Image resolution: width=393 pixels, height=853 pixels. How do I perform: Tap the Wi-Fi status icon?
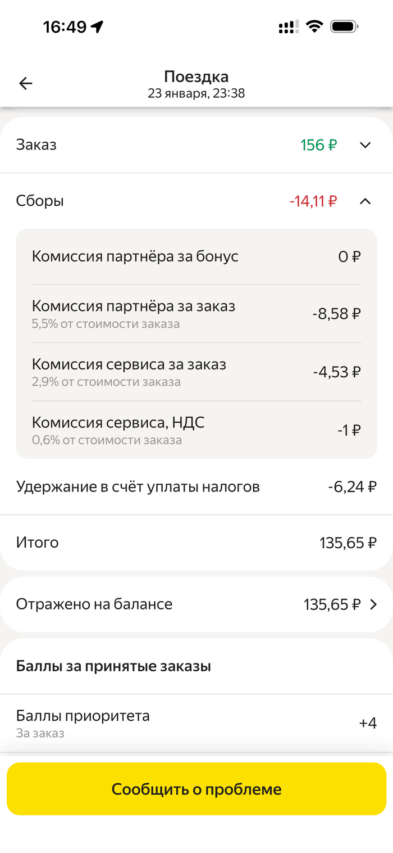tap(314, 26)
